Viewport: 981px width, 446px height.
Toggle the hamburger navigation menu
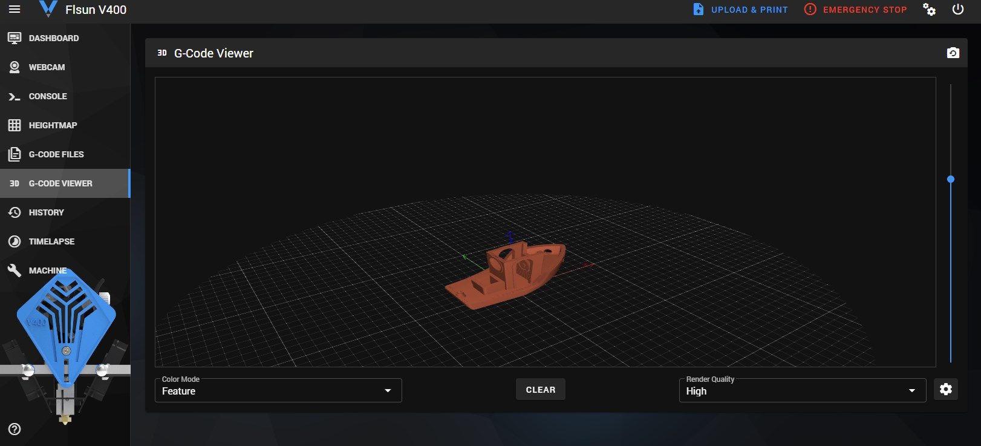point(15,9)
